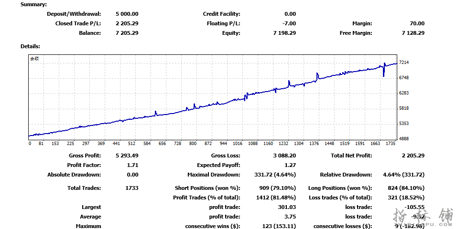Select the Closed Trade P/L value 2 205.29
This screenshot has width=457, height=229.
tap(127, 23)
